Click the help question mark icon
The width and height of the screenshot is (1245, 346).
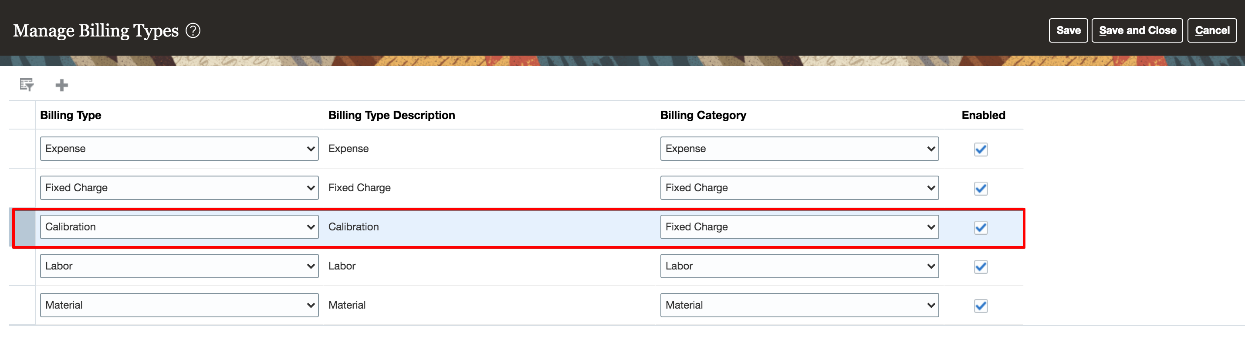193,31
